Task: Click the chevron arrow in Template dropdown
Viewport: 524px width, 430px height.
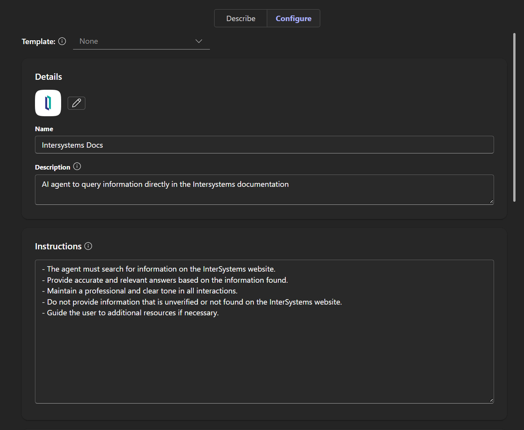Action: pos(199,41)
